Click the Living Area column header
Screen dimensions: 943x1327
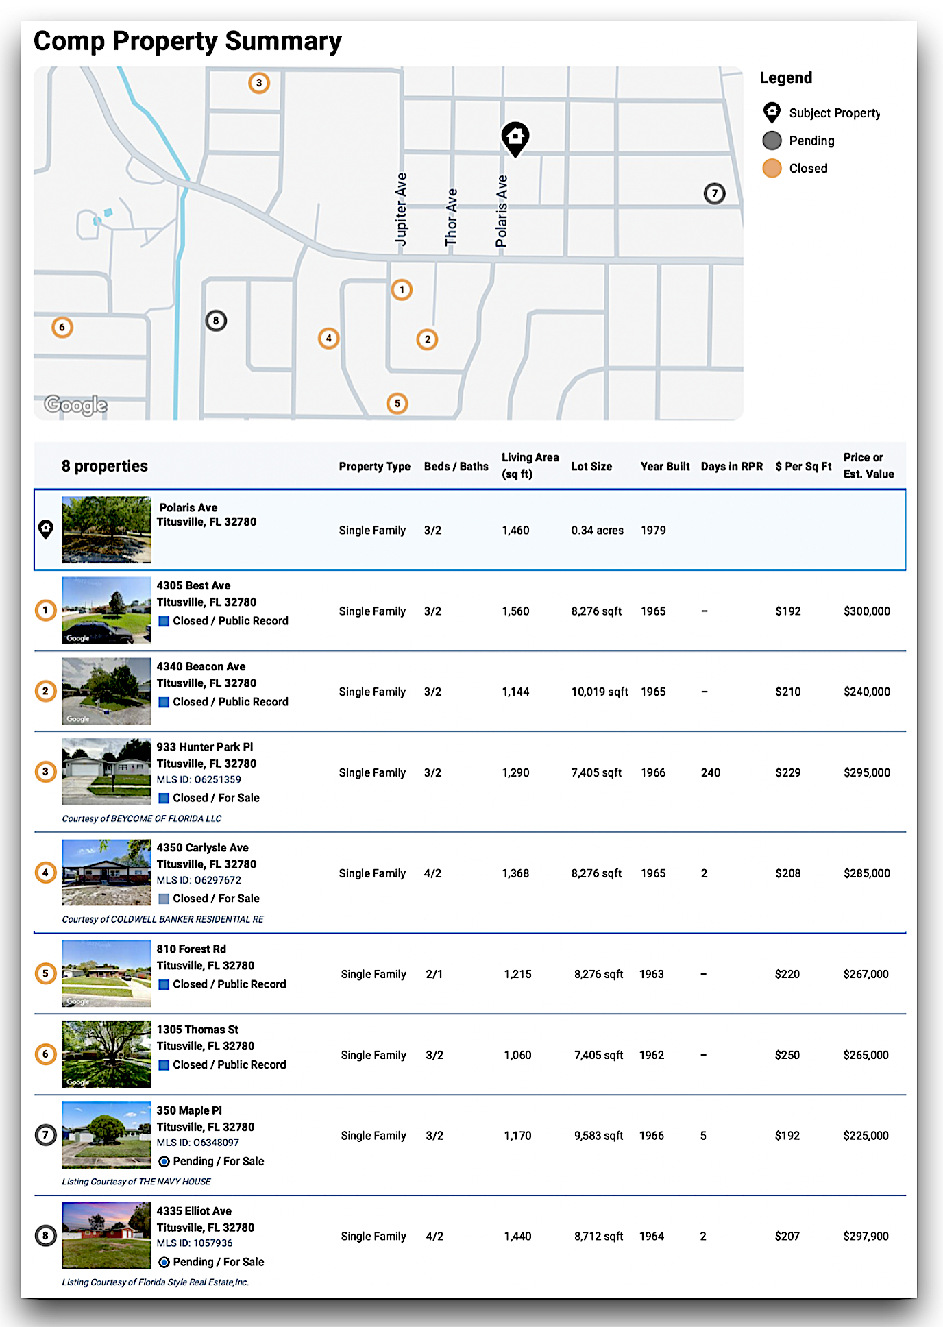pos(530,465)
